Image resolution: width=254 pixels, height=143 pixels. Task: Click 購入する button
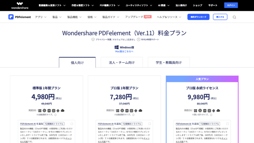point(220,17)
